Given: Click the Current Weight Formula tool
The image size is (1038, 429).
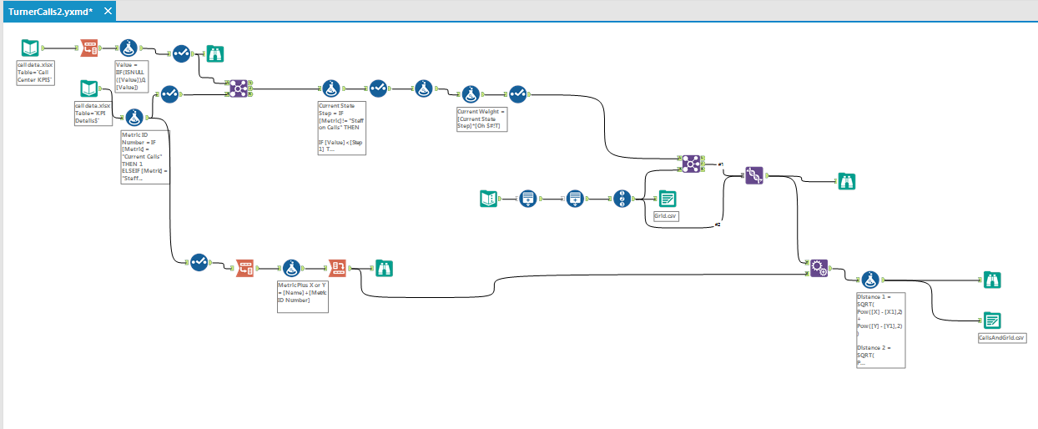Looking at the screenshot, I should [x=471, y=94].
